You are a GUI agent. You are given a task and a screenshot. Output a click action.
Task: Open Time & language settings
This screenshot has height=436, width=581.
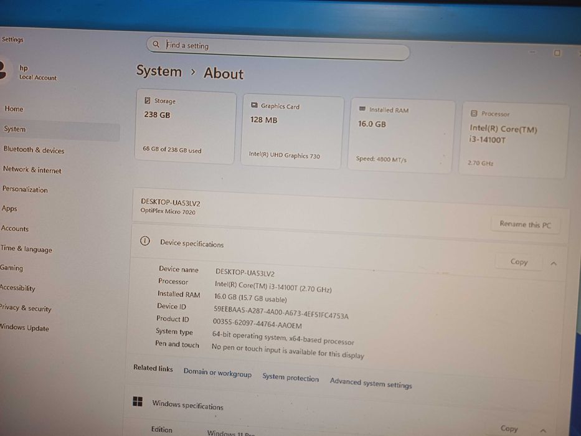pos(26,249)
